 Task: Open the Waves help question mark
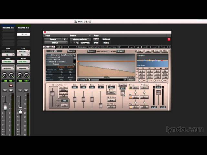click(169, 47)
